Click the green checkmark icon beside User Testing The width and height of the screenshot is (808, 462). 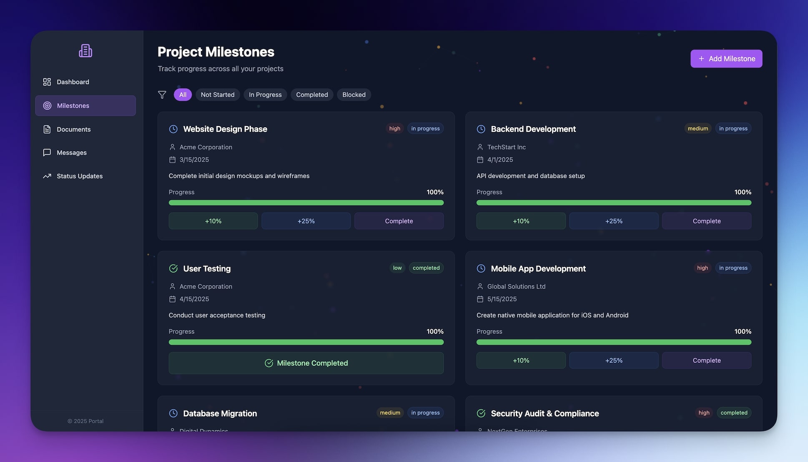173,268
